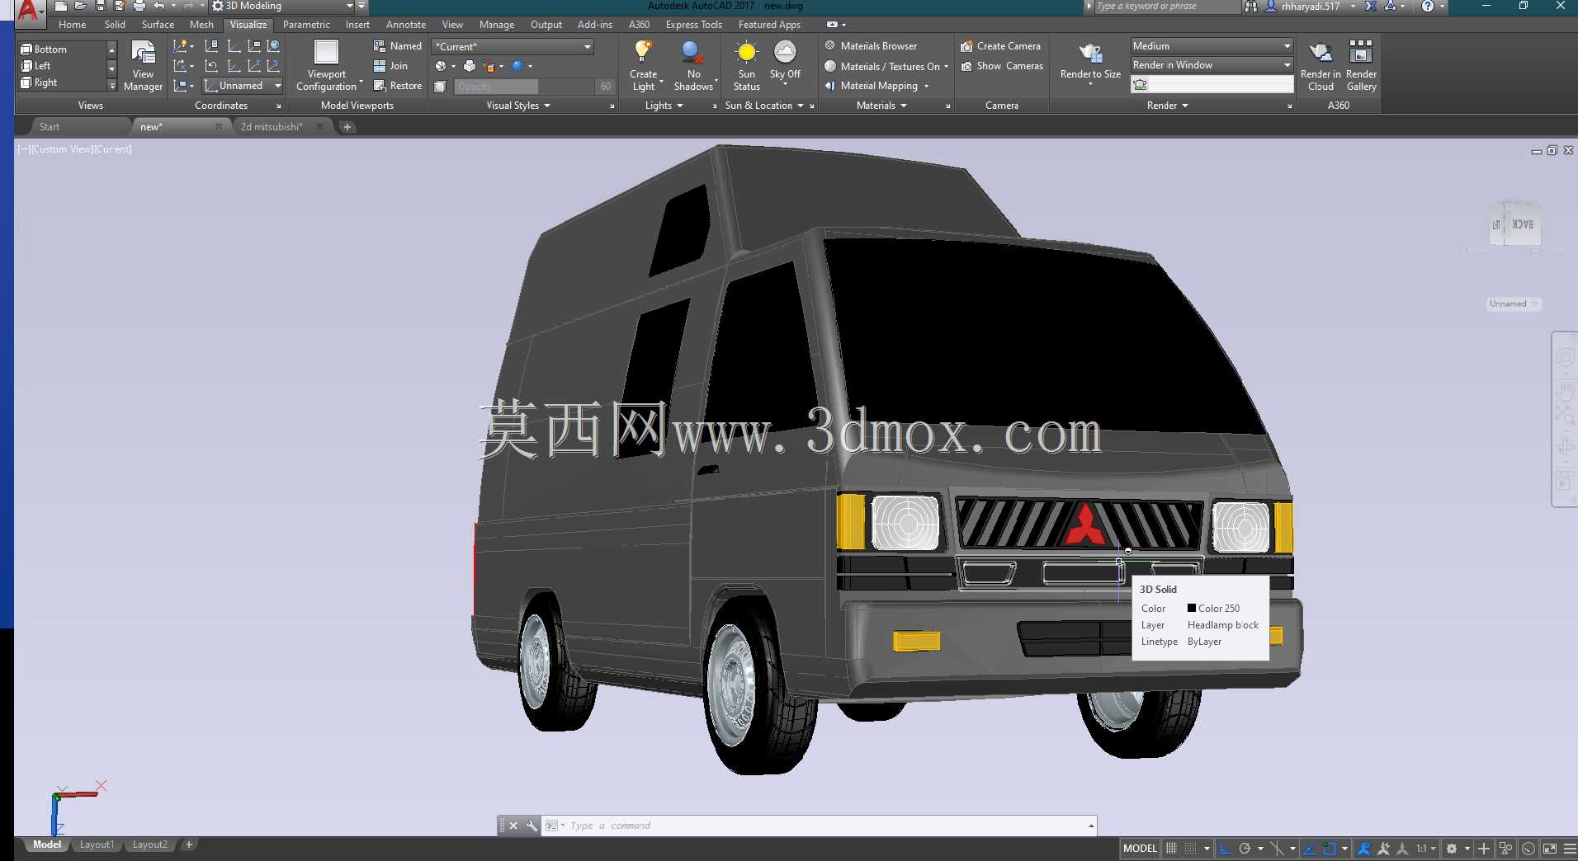This screenshot has height=861, width=1578.
Task: Open the Render in Window dropdown
Action: coord(1212,65)
